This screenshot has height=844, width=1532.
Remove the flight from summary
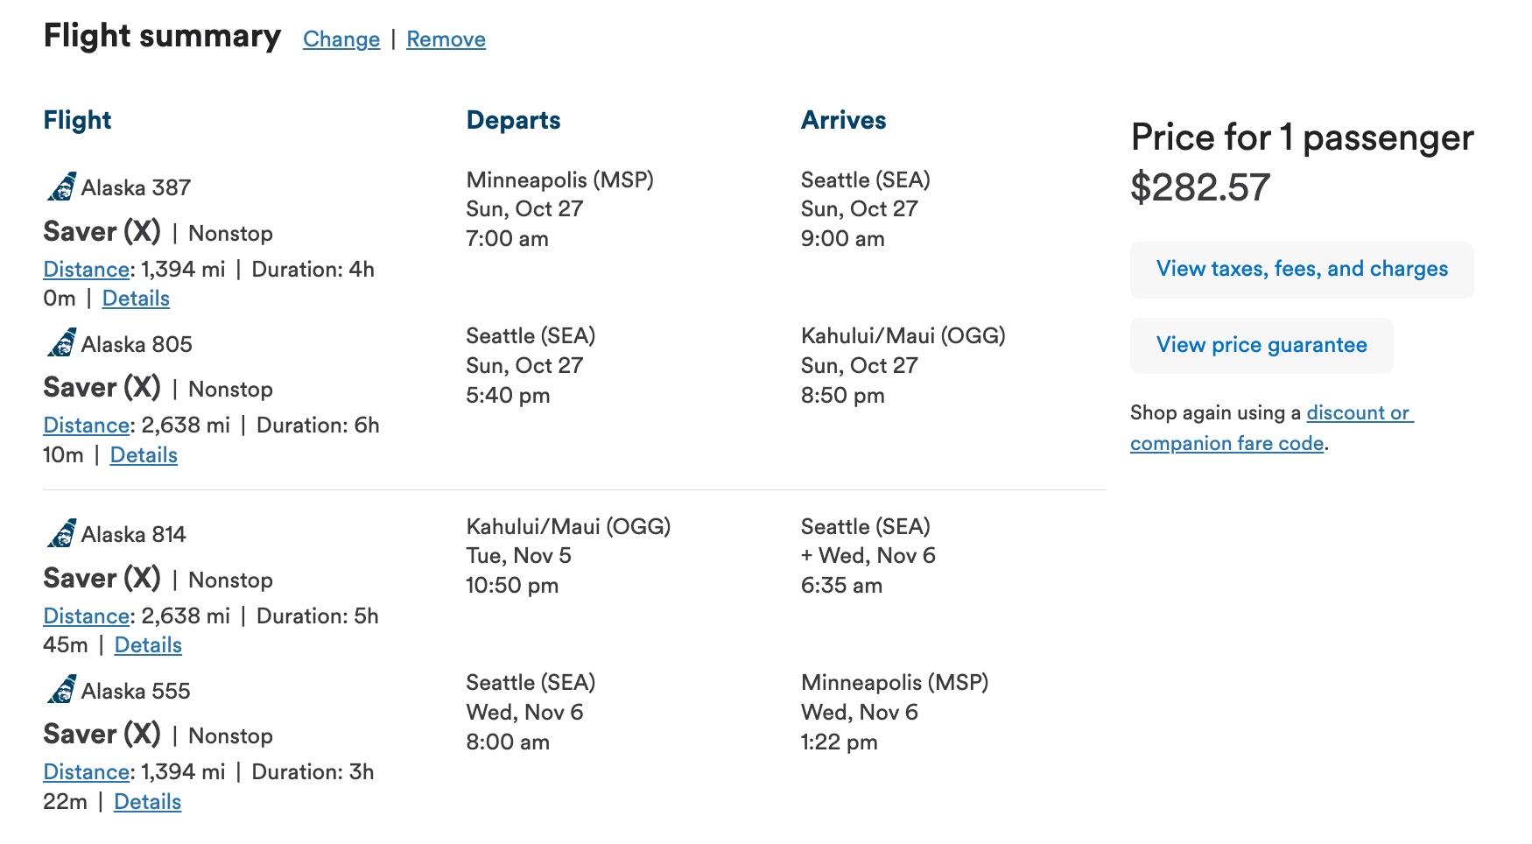[446, 39]
